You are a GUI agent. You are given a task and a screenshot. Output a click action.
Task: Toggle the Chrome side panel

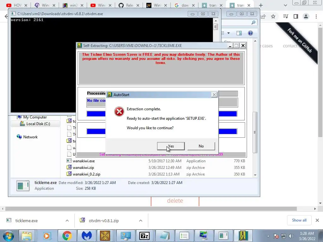[x=296, y=16]
